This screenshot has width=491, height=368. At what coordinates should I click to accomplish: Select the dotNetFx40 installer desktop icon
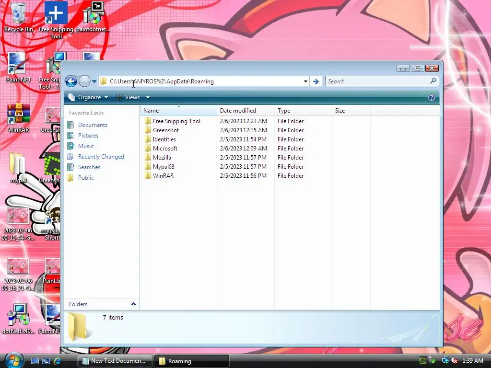[18, 319]
